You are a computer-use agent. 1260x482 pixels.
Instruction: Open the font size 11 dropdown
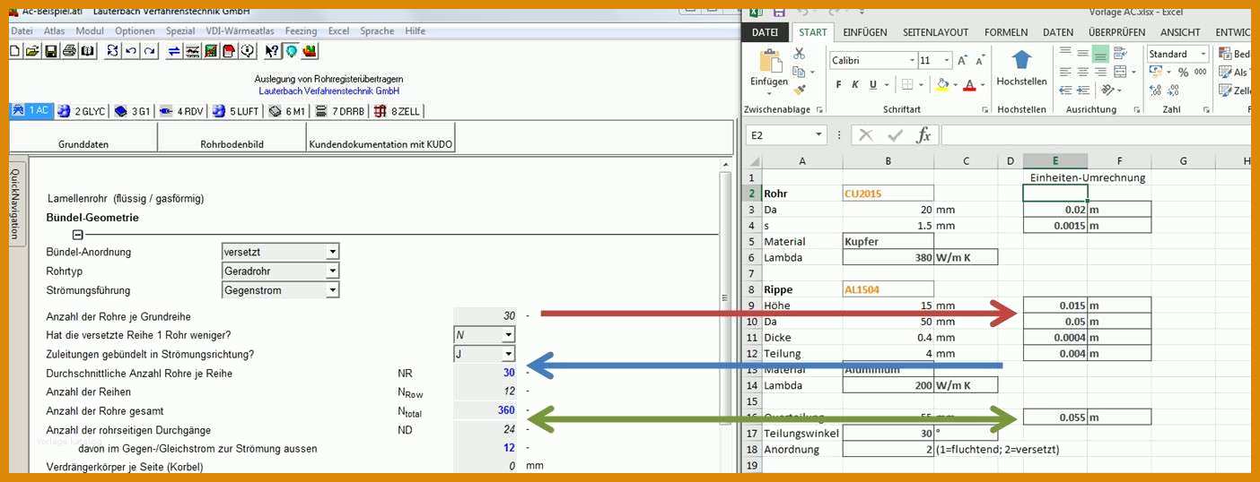click(x=947, y=60)
